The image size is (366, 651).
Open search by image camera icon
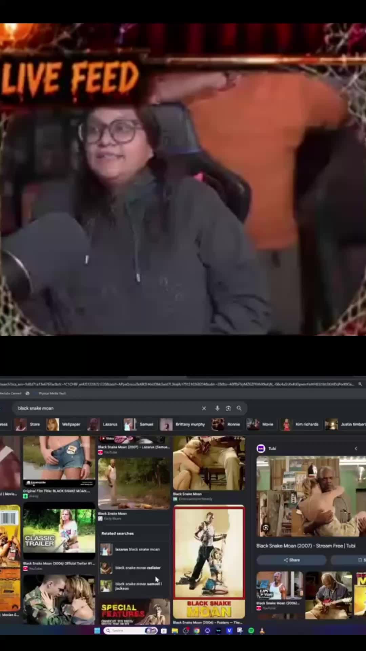[228, 408]
